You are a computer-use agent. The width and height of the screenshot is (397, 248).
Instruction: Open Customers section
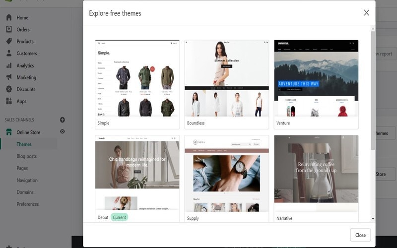[x=27, y=54]
